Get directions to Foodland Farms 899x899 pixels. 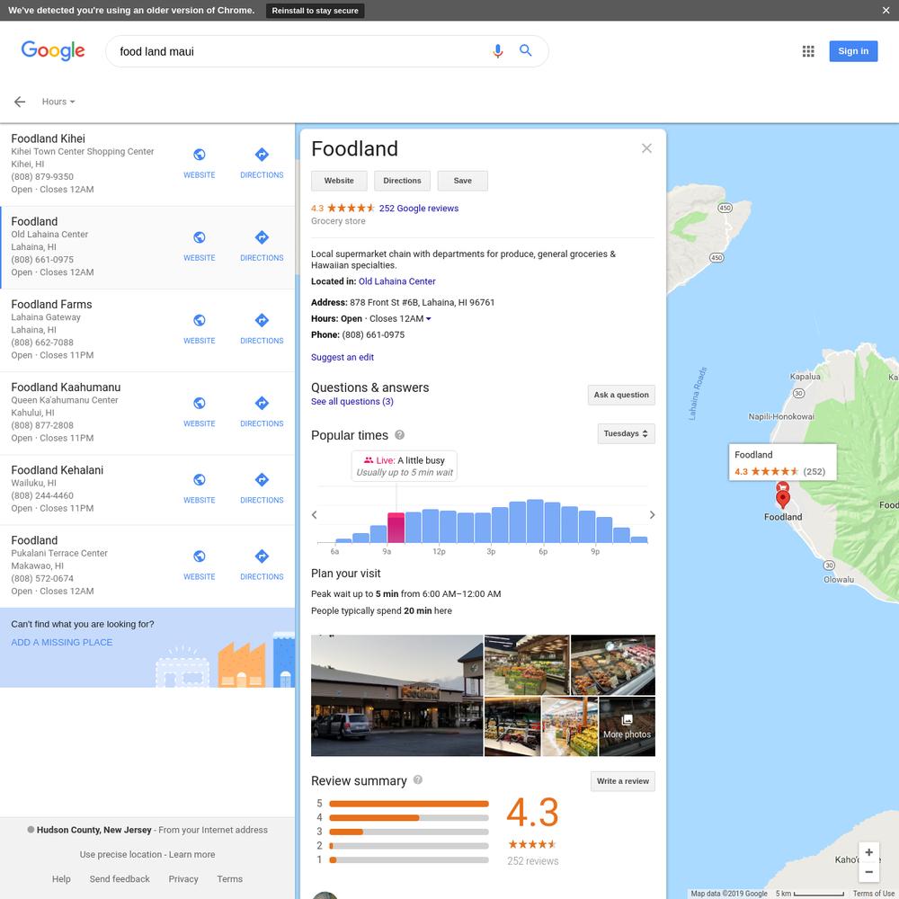click(262, 328)
